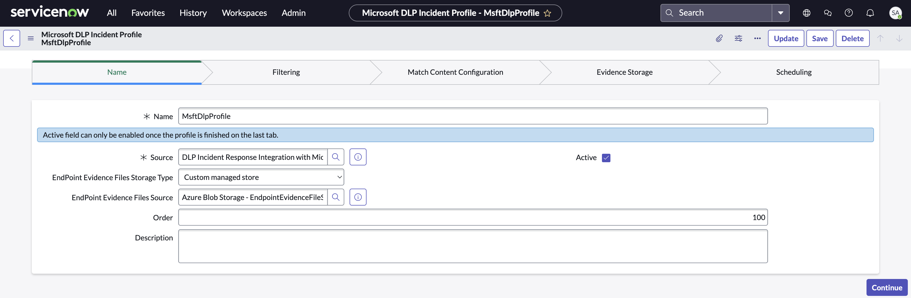Open the form context menu hamburger icon
Image resolution: width=911 pixels, height=298 pixels.
tap(31, 38)
